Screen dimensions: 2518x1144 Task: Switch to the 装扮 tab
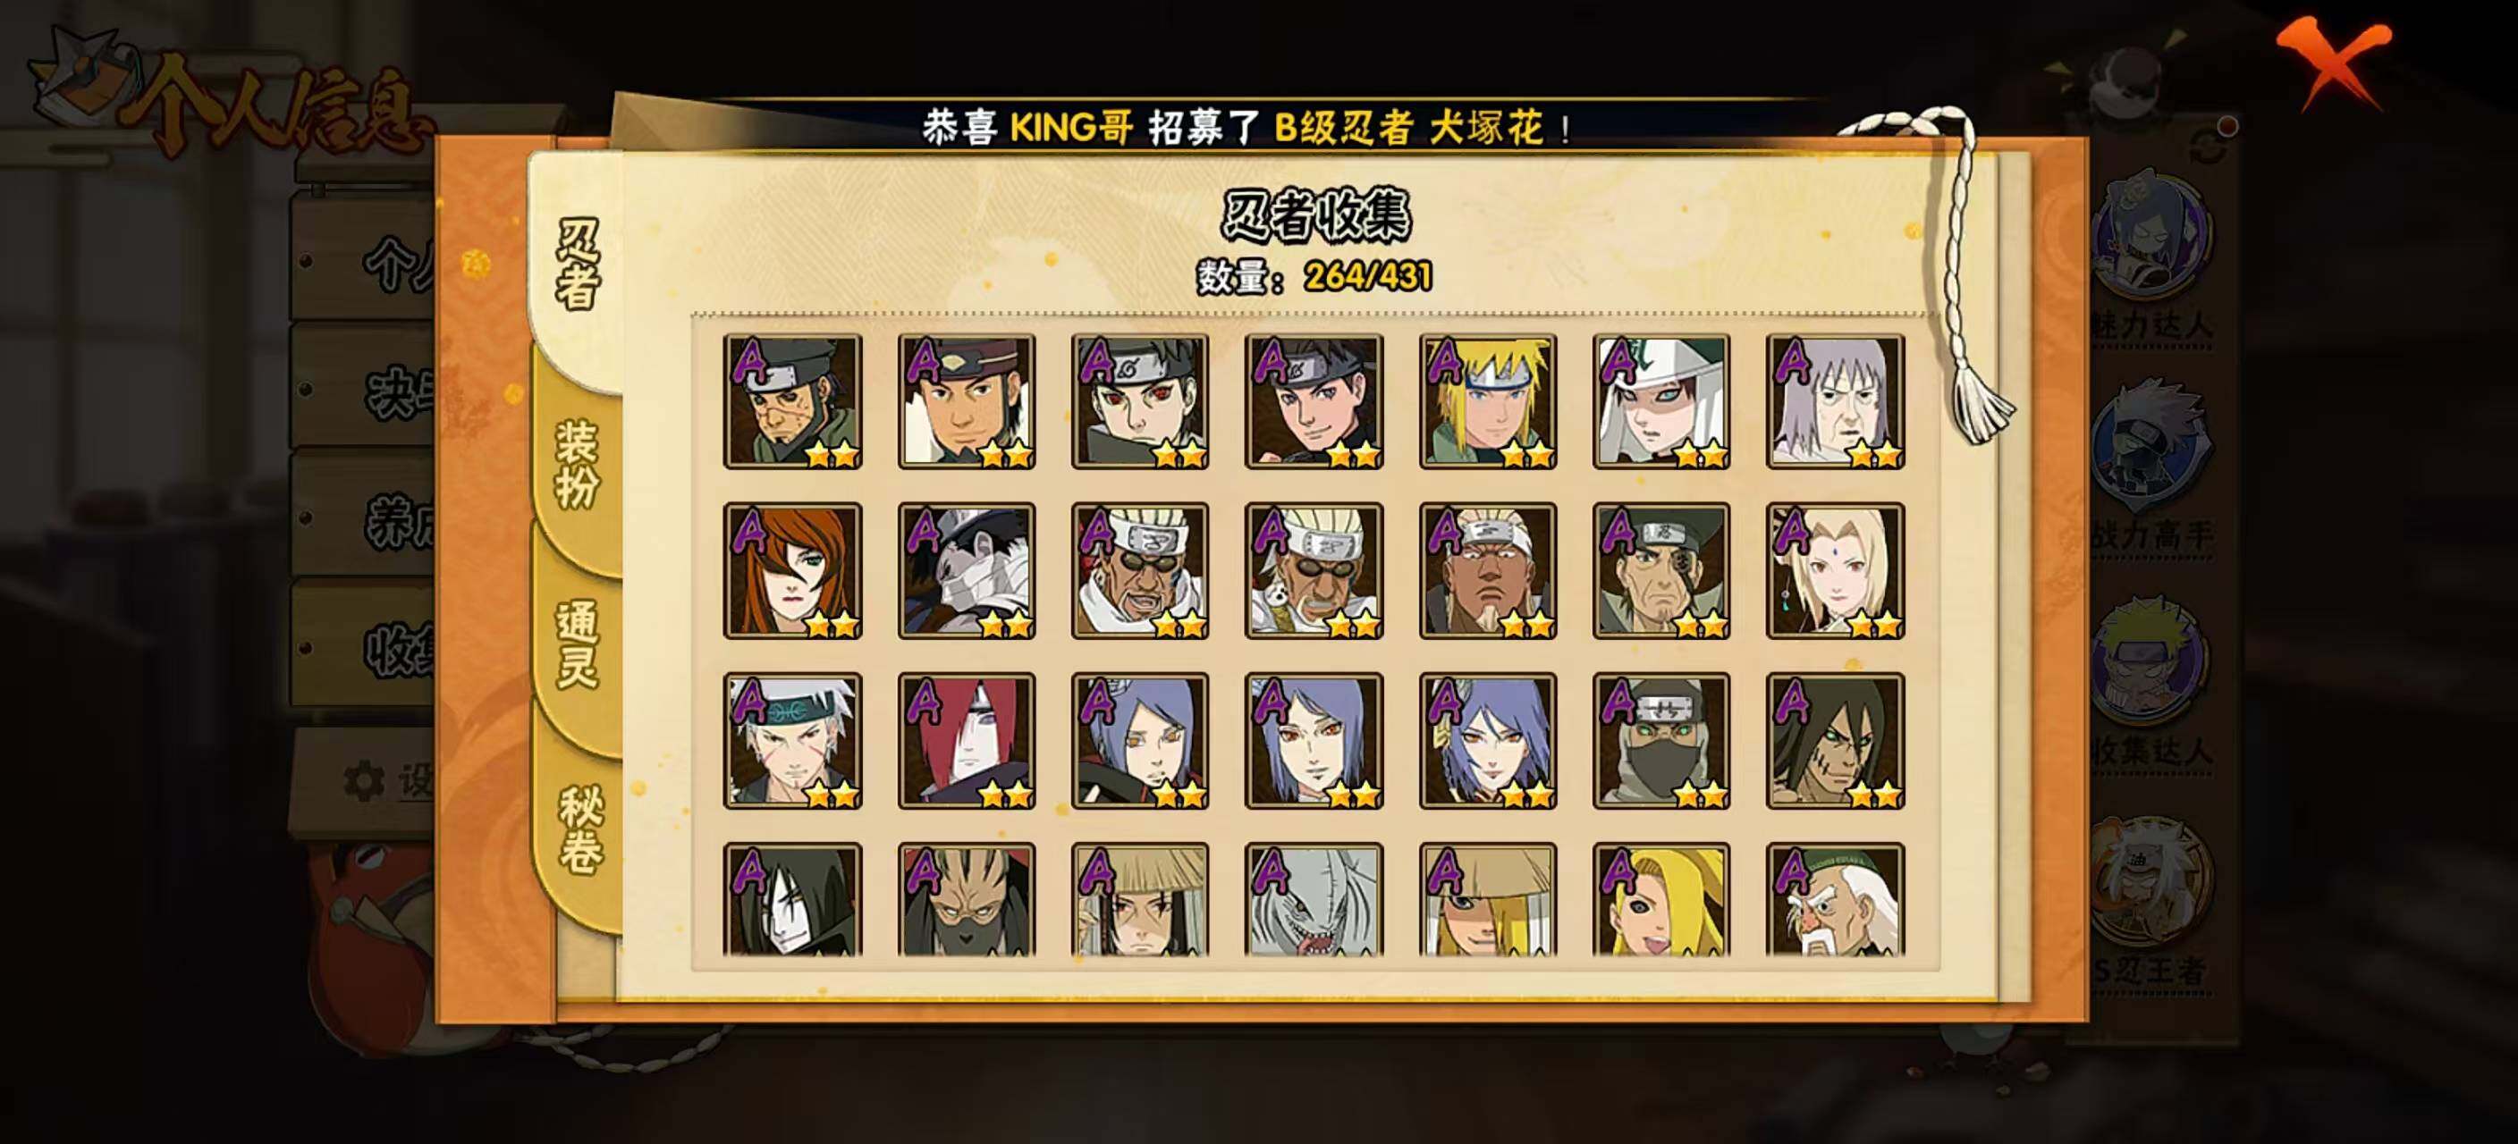[577, 465]
